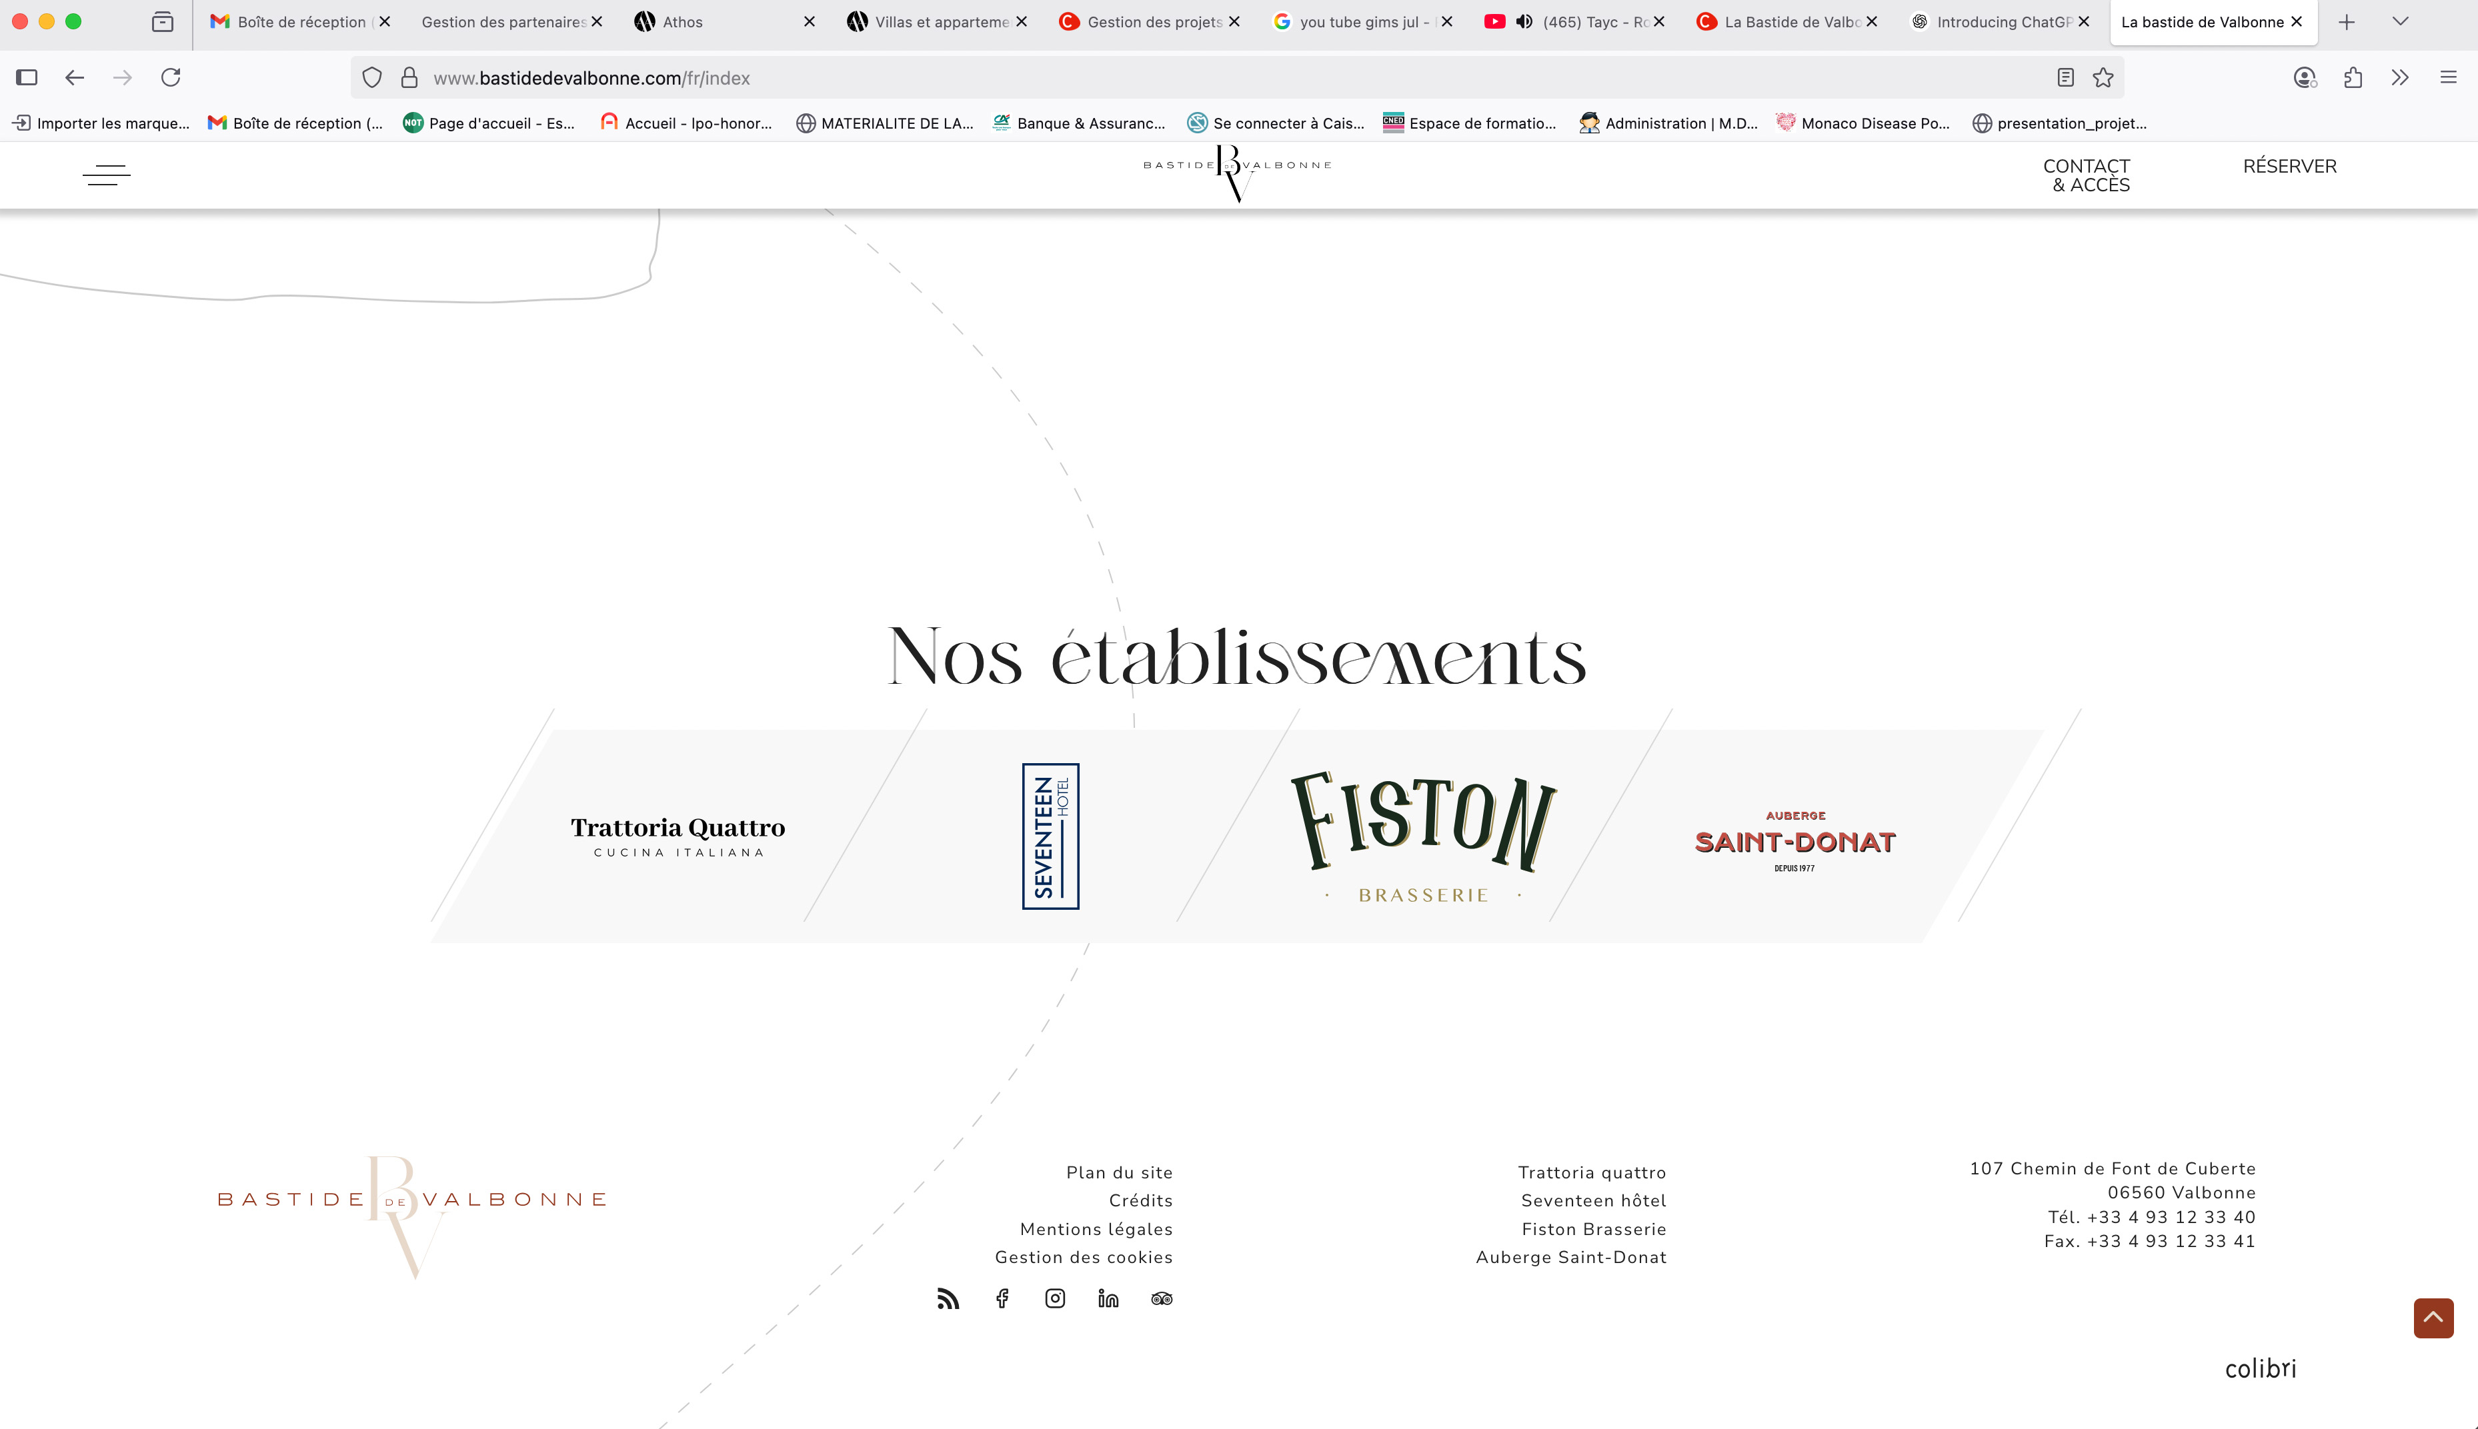This screenshot has width=2478, height=1429.
Task: Open the LinkedIn icon in footer
Action: [1108, 1298]
